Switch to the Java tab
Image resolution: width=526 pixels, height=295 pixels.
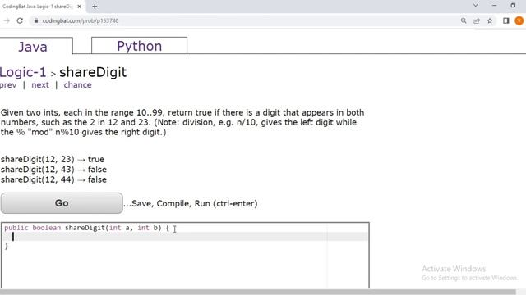33,47
